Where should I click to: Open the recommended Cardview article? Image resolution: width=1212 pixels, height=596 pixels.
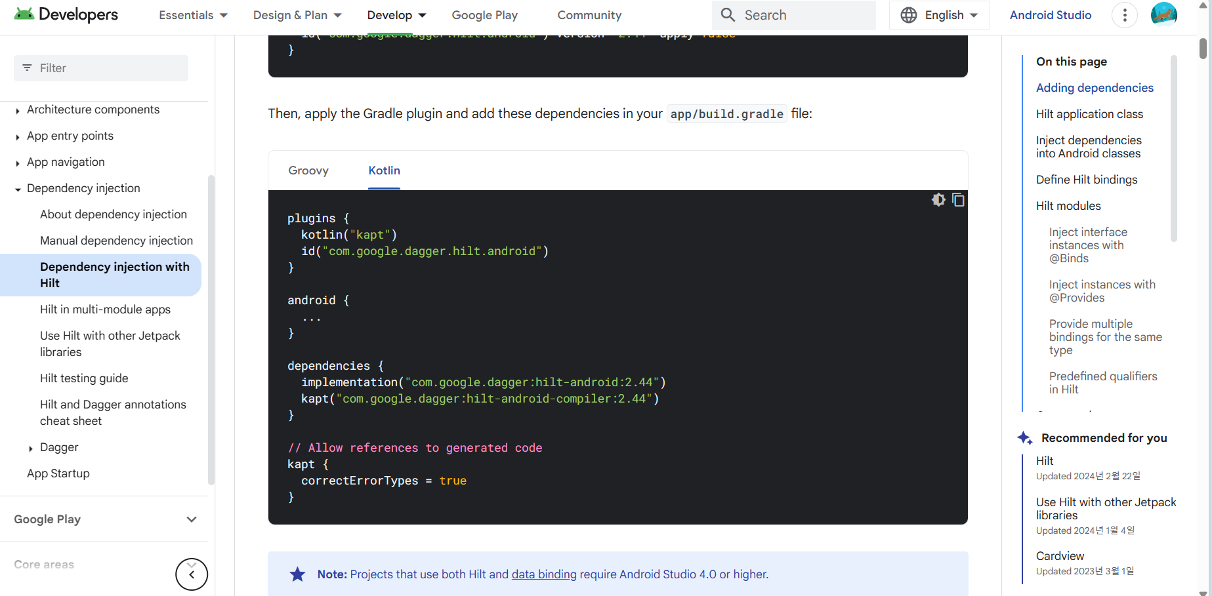pyautogui.click(x=1060, y=556)
